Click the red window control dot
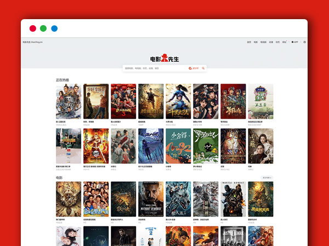This screenshot has height=246, width=329. coord(33,28)
